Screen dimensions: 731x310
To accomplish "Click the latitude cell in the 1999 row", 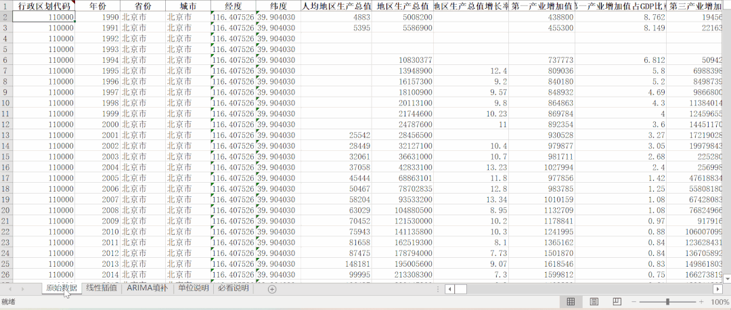I will (278, 114).
